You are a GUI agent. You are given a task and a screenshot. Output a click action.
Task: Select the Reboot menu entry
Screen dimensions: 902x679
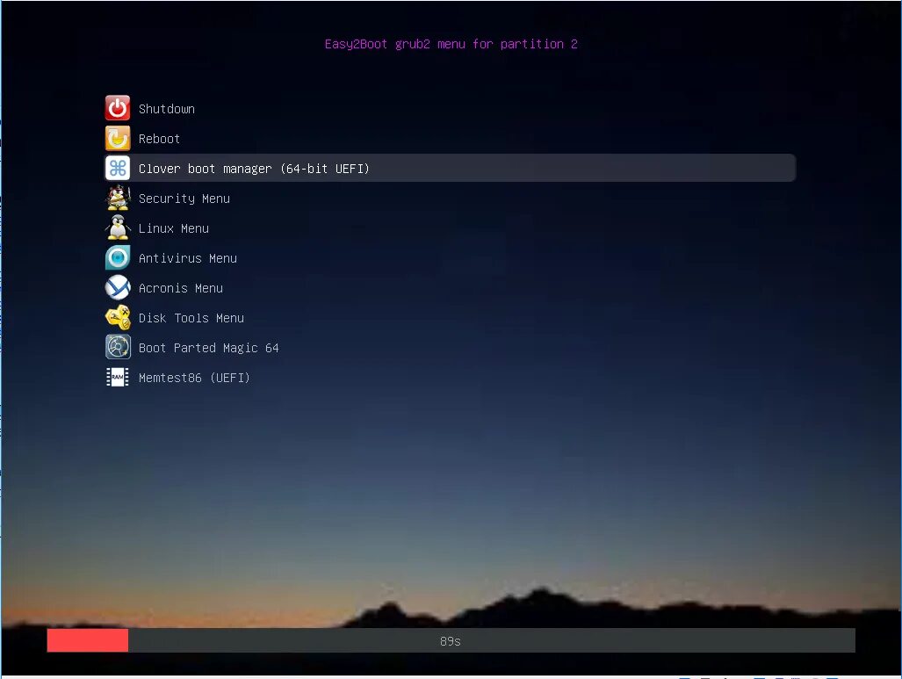[x=159, y=139]
